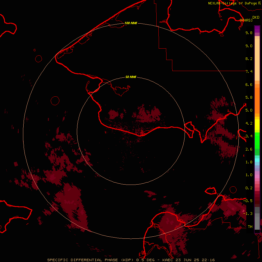Click the 1.8 value on the color scale
This screenshot has height=262, width=262.
tap(249, 162)
